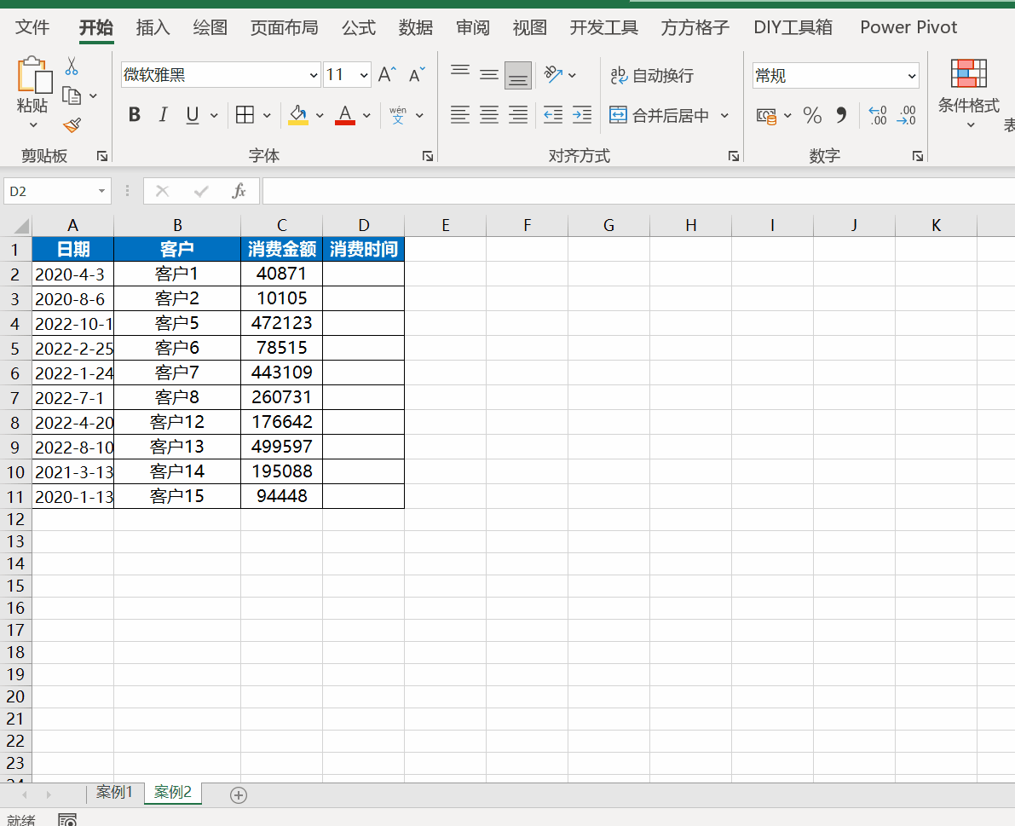Screen dimensions: 1015x826
Task: Click the accounting number format icon
Action: [766, 116]
